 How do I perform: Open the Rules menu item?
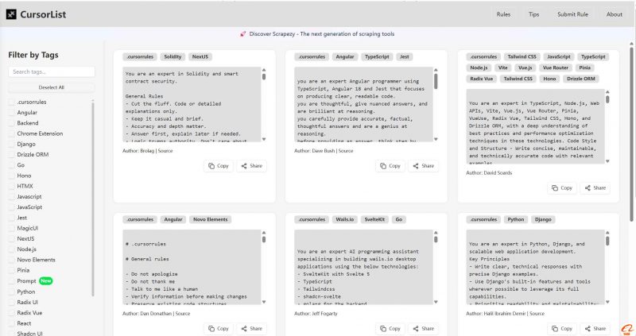pyautogui.click(x=503, y=14)
